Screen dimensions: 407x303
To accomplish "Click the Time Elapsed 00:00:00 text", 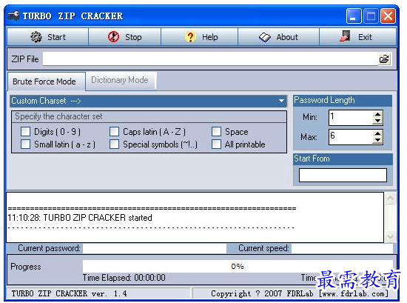I will click(x=124, y=278).
